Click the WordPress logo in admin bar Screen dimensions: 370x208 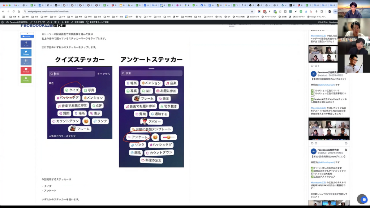tap(3, 22)
